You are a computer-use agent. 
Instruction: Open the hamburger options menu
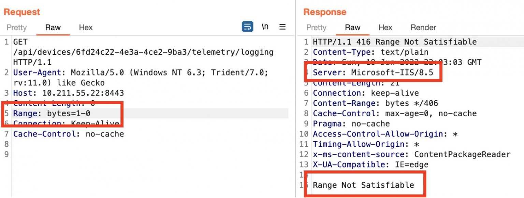tap(282, 27)
